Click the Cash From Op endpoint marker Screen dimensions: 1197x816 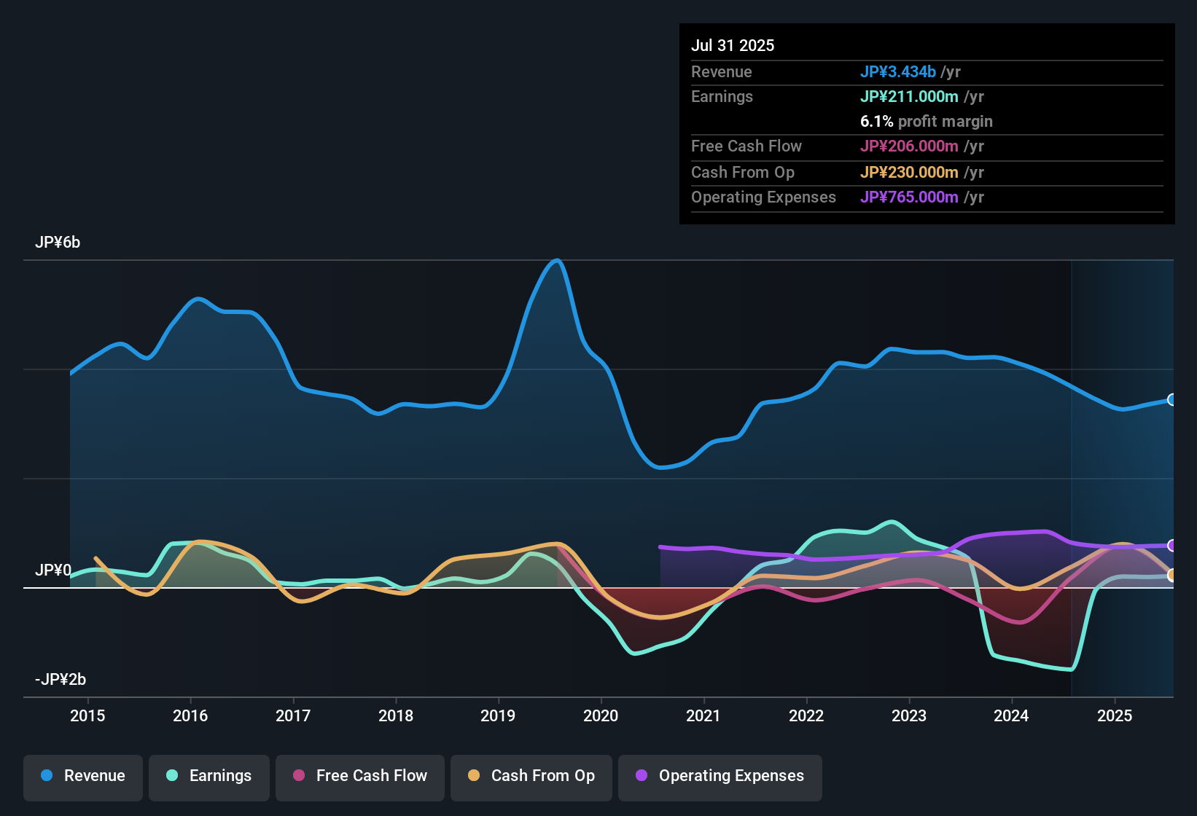coord(1172,576)
